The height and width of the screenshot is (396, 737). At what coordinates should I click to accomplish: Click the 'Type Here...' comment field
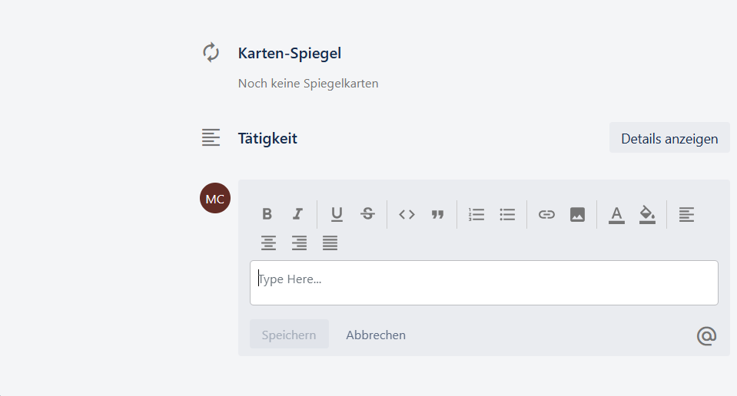tap(484, 282)
